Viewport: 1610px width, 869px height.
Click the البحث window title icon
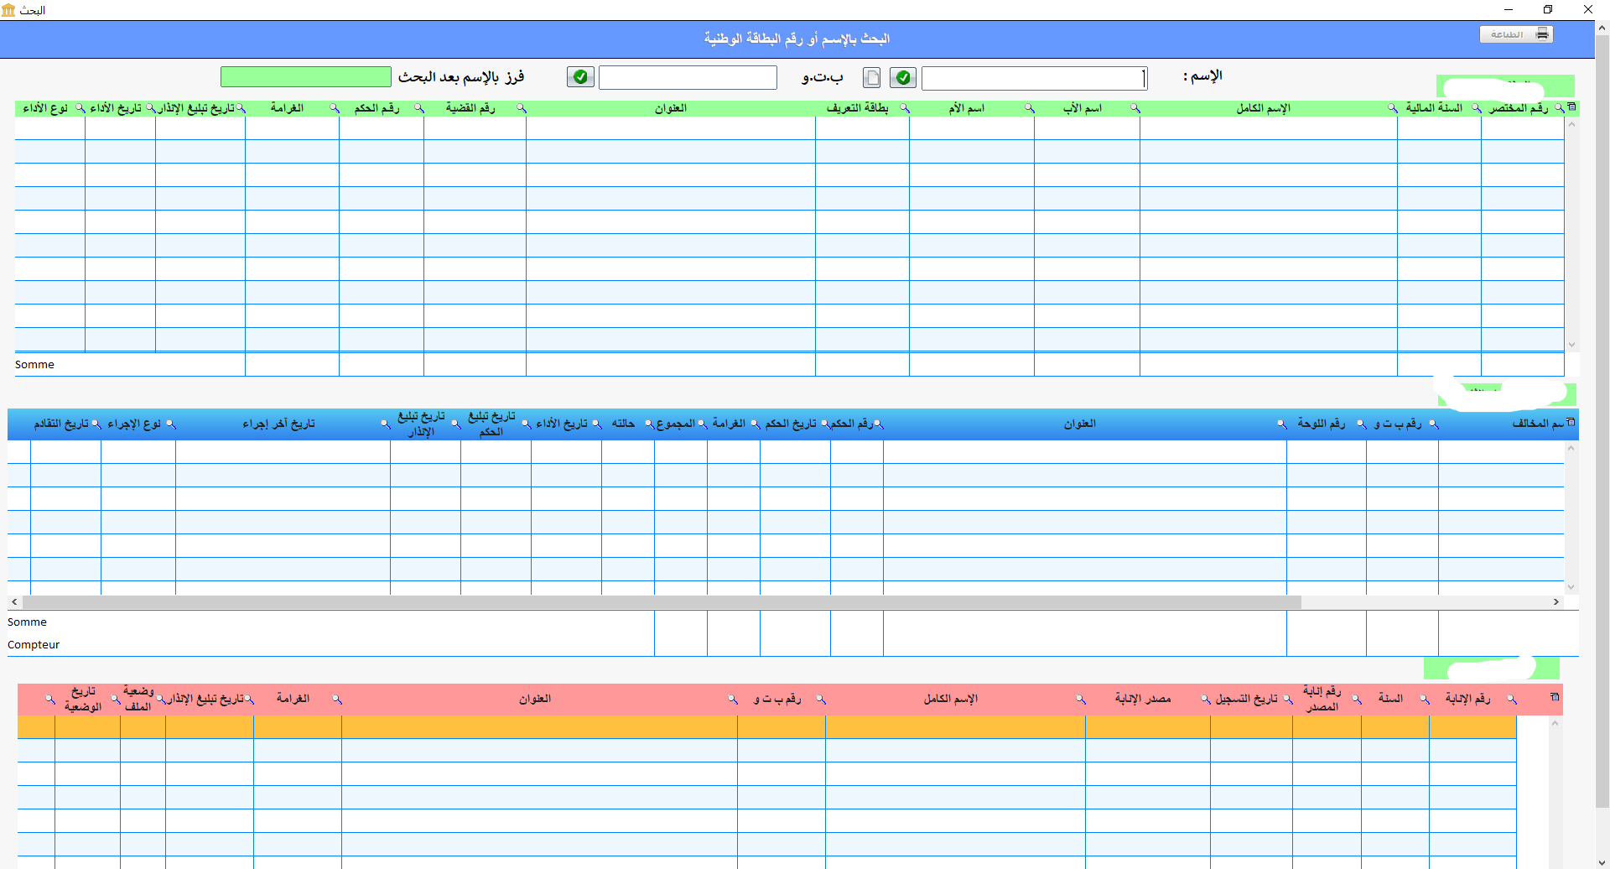[x=8, y=10]
